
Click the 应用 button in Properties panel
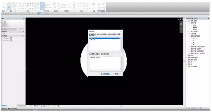pos(20,106)
